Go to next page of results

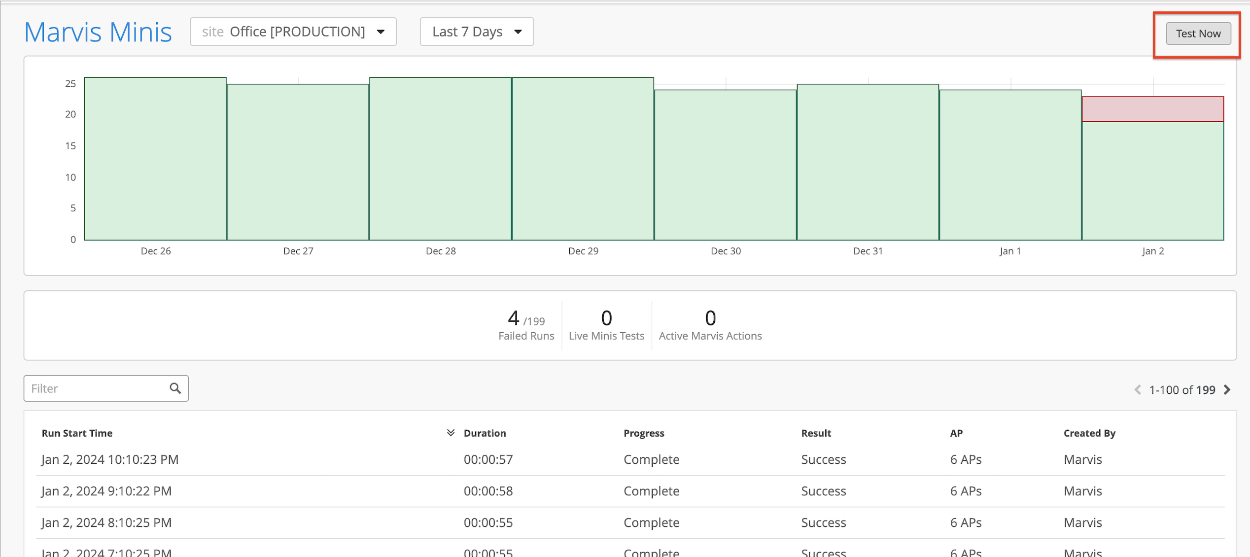[x=1227, y=390]
